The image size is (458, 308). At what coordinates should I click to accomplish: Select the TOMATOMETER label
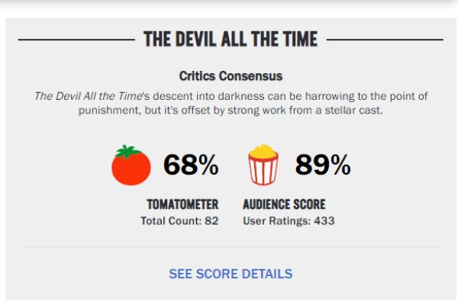182,204
